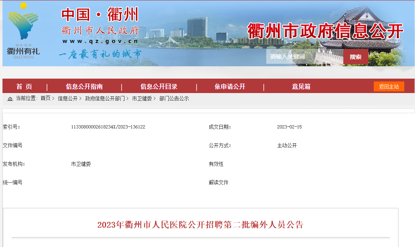Screen dimensions: 415x247
Task: Click the www.qz.gov.cn address in the banner
Action: click(100, 41)
